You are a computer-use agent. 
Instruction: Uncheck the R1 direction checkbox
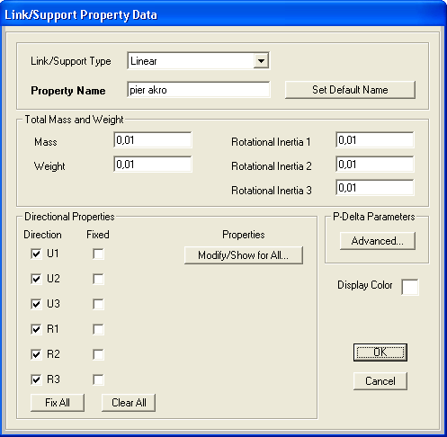coord(36,329)
